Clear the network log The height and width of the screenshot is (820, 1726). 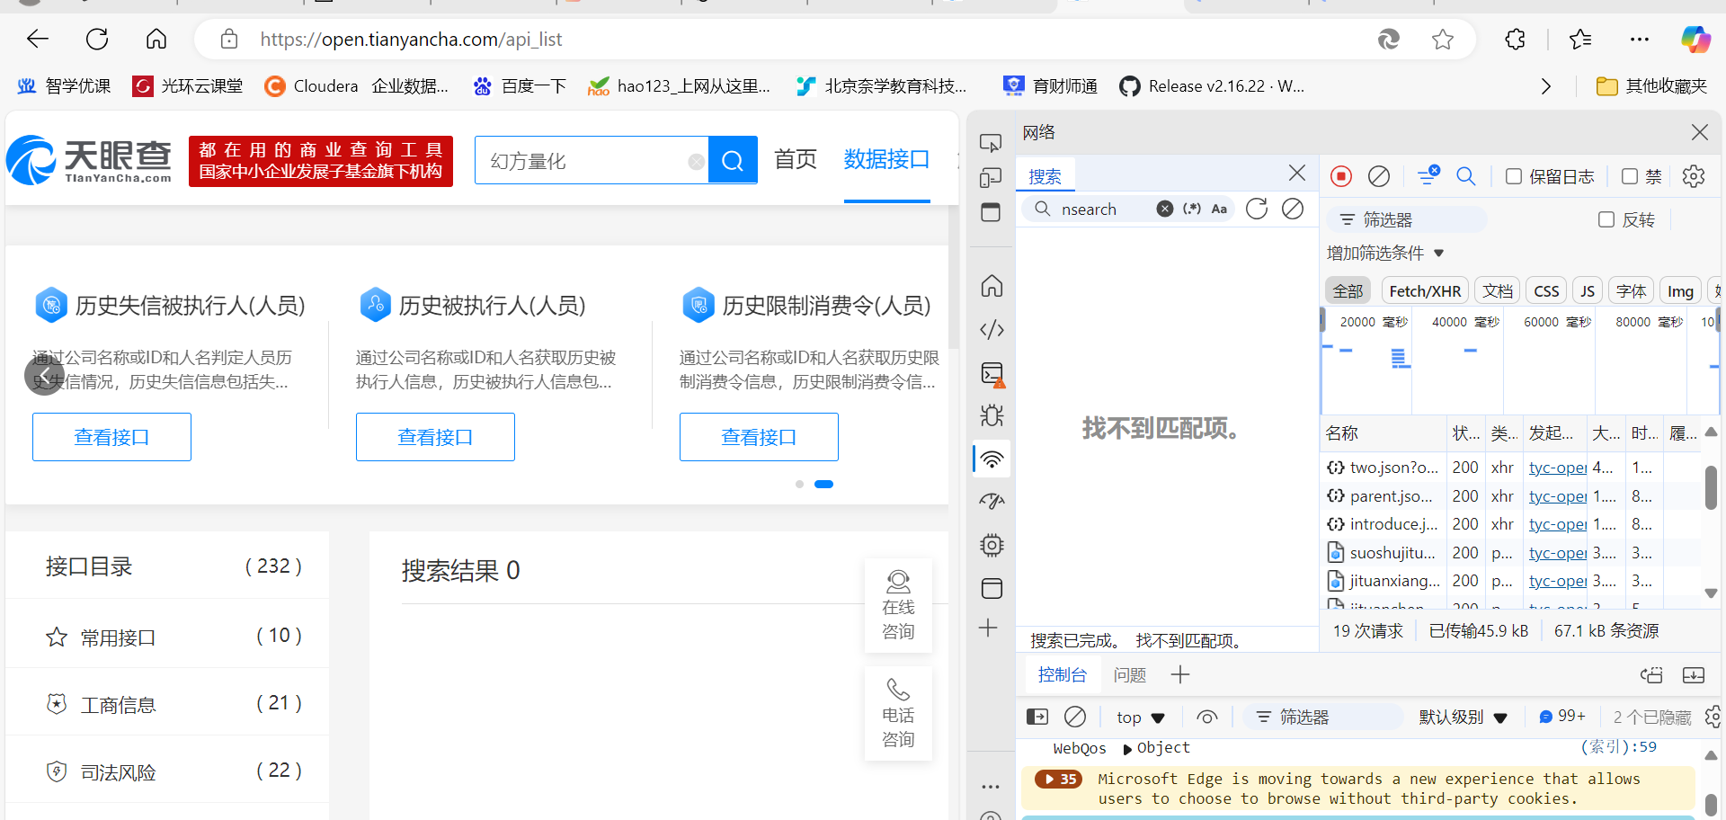click(1378, 176)
